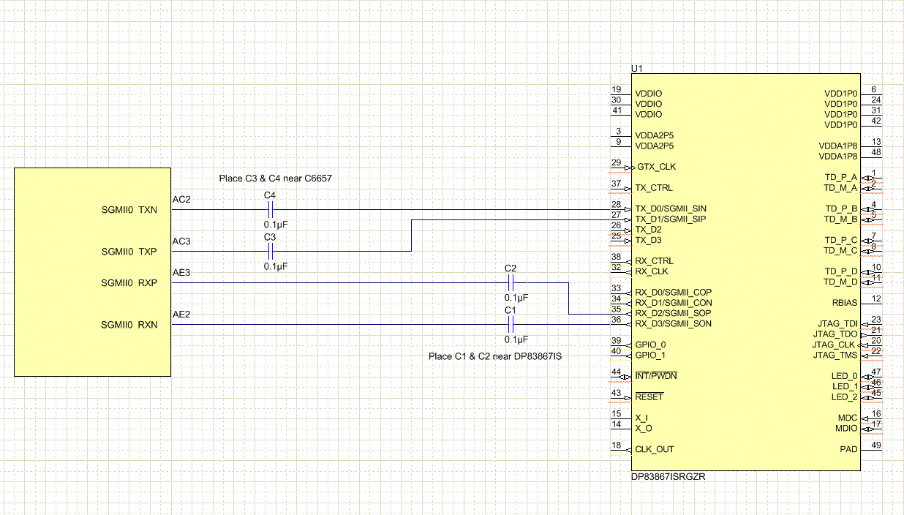This screenshot has height=515, width=904.
Task: Select the JTAG_CLK pin label
Action: tap(835, 345)
